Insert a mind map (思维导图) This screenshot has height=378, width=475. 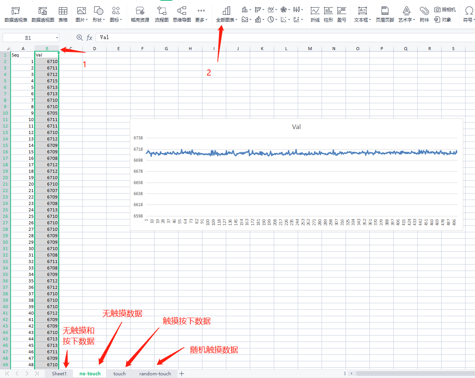(x=182, y=14)
